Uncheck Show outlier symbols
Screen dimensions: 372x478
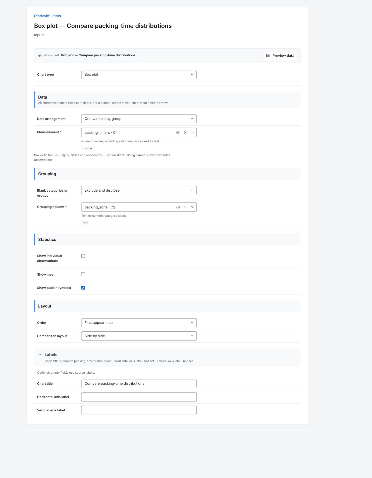point(83,288)
